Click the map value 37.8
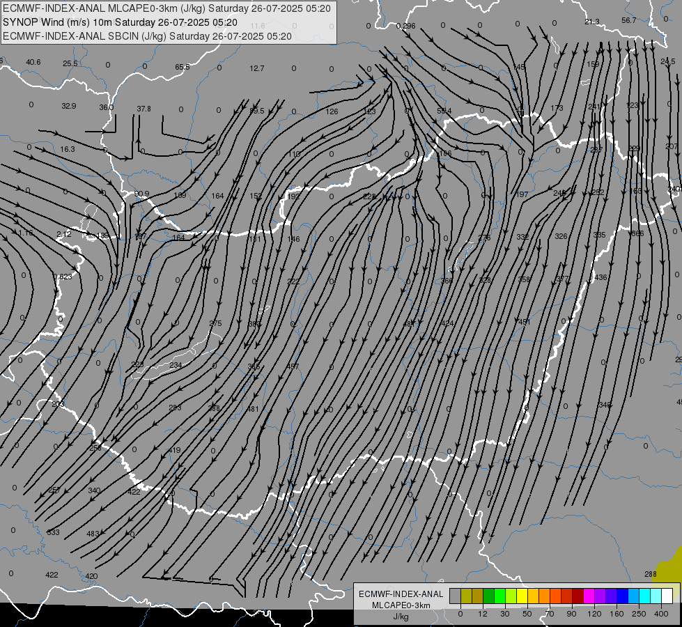 (x=144, y=109)
